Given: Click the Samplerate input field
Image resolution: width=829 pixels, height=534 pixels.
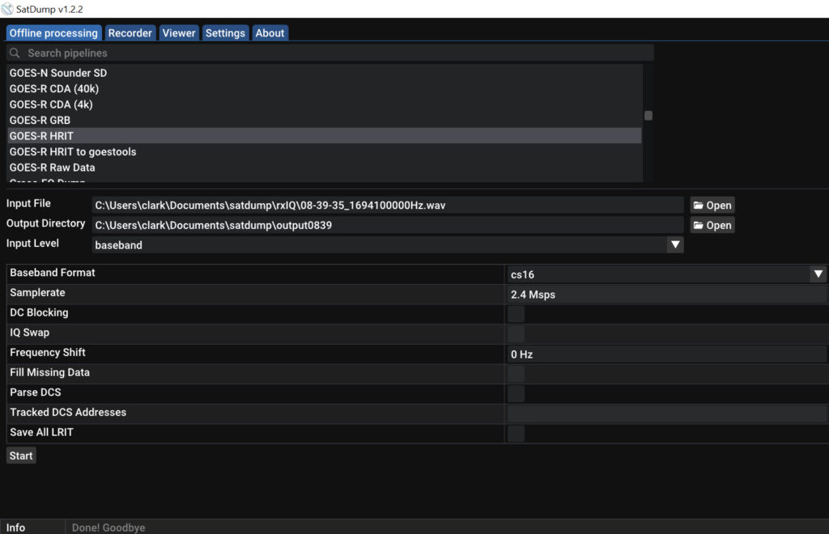Looking at the screenshot, I should point(666,295).
